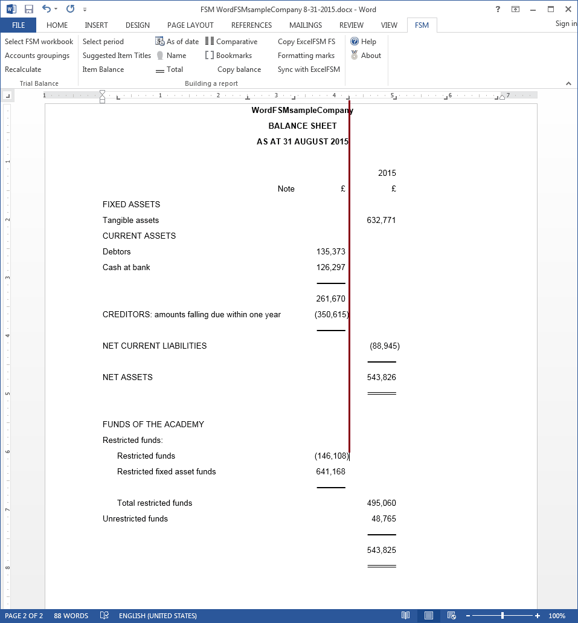This screenshot has height=623, width=578.
Task: Click Item Balance button
Action: (103, 69)
